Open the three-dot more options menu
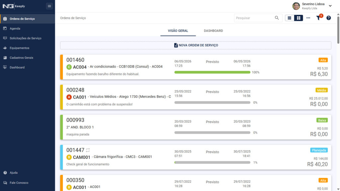This screenshot has height=191, width=340. pyautogui.click(x=308, y=18)
